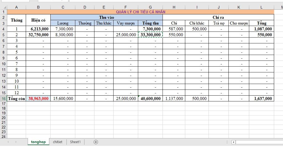Select the tonghop sheet tab
Screen dimensions: 283x147
pos(38,142)
